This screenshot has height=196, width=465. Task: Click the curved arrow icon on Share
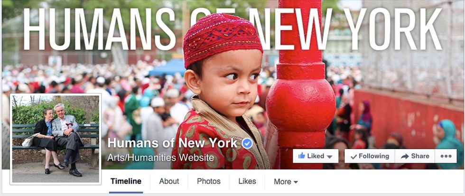pos(405,156)
